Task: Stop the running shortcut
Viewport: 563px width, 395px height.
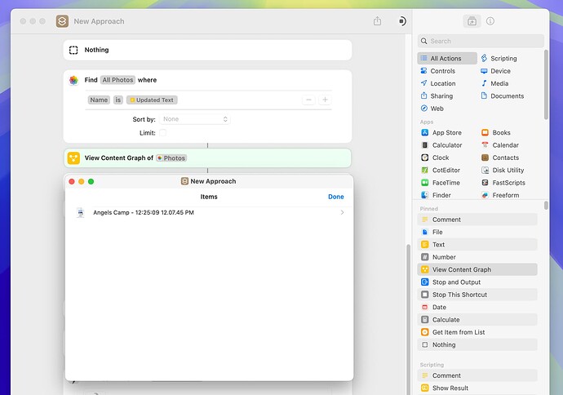Action: [402, 21]
